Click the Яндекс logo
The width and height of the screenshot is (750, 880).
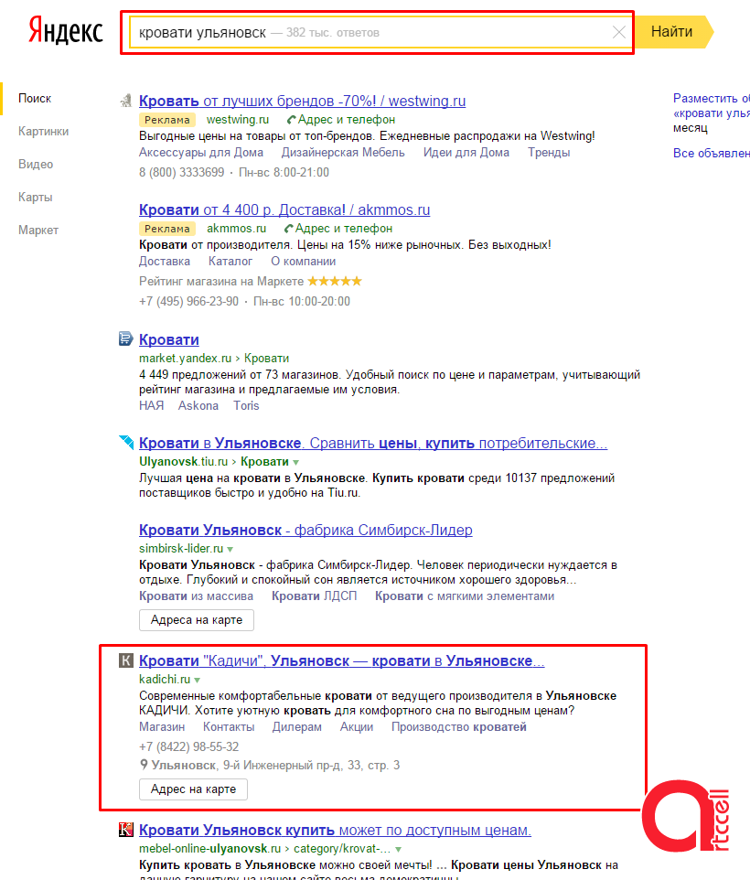(66, 31)
